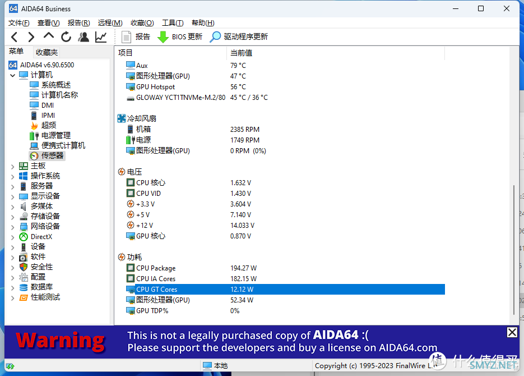
Task: Go back with the left arrow toolbar icon
Action: tap(15, 37)
